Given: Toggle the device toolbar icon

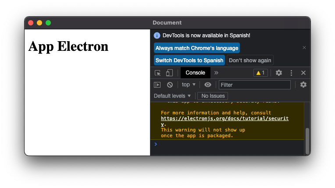Looking at the screenshot, I should click(169, 73).
